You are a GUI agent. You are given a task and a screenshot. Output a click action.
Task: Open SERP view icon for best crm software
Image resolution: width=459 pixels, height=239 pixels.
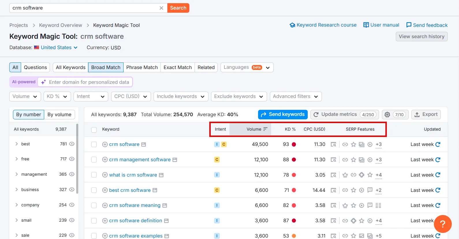[x=333, y=190]
